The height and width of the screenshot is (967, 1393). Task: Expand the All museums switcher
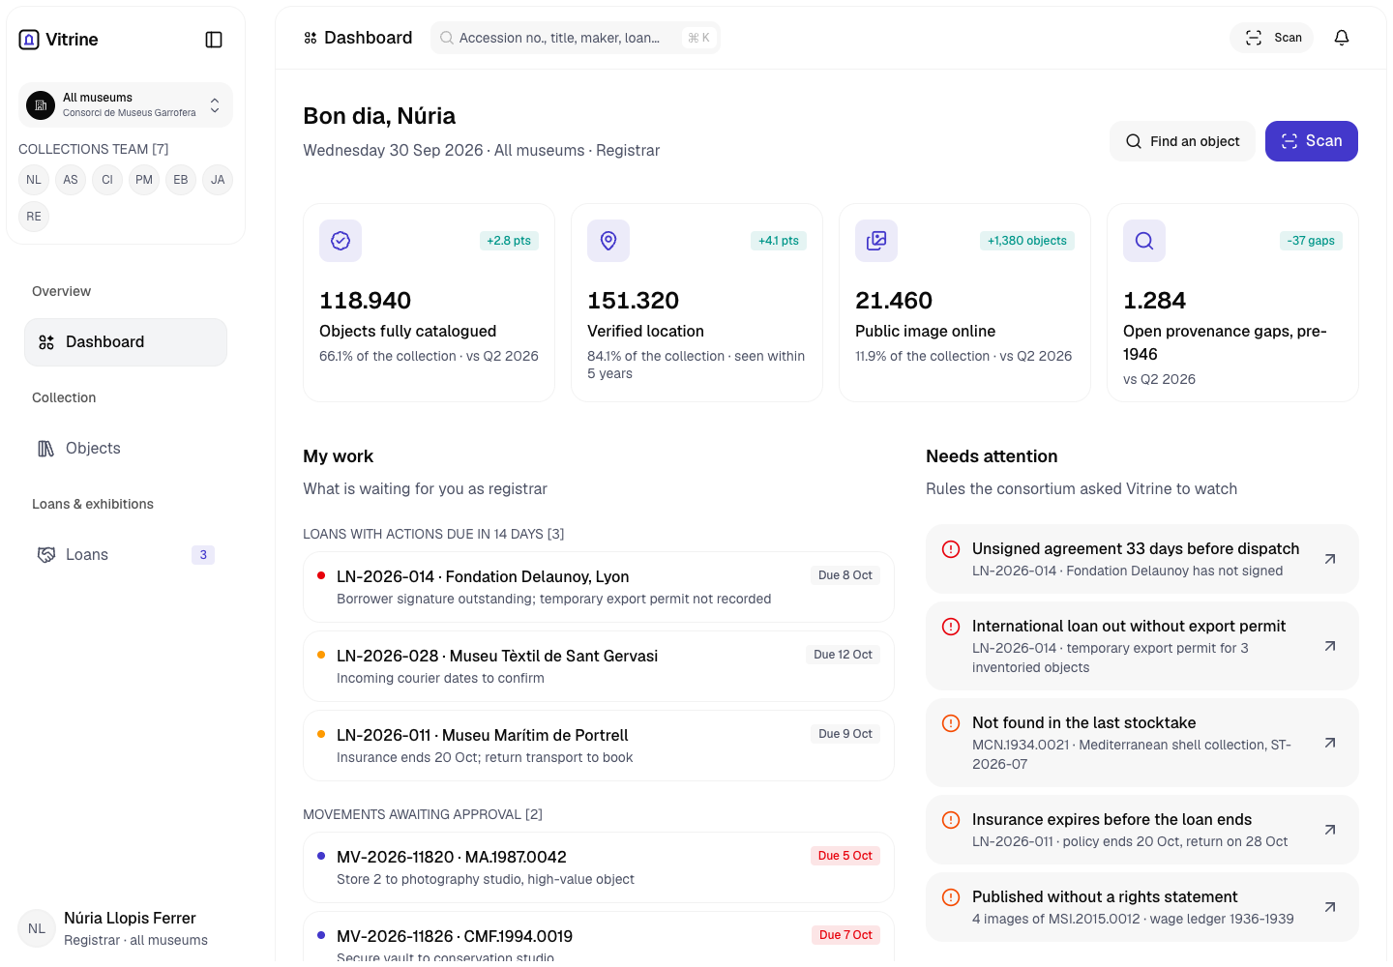point(126,104)
